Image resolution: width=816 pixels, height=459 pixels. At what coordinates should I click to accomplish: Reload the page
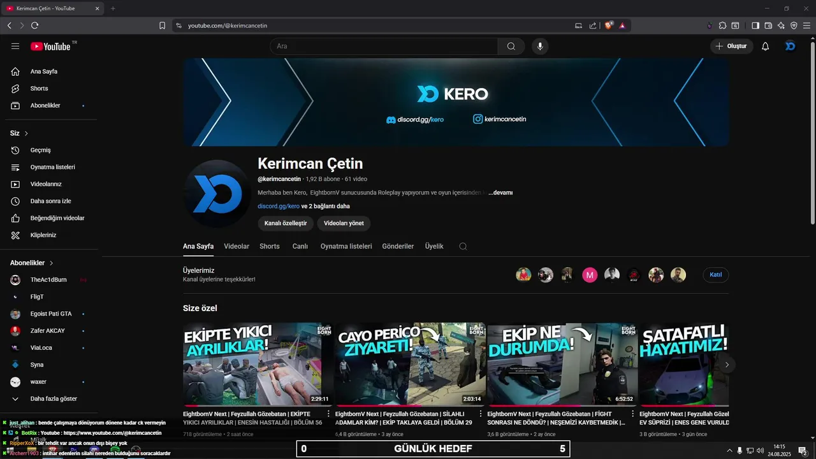[34, 25]
